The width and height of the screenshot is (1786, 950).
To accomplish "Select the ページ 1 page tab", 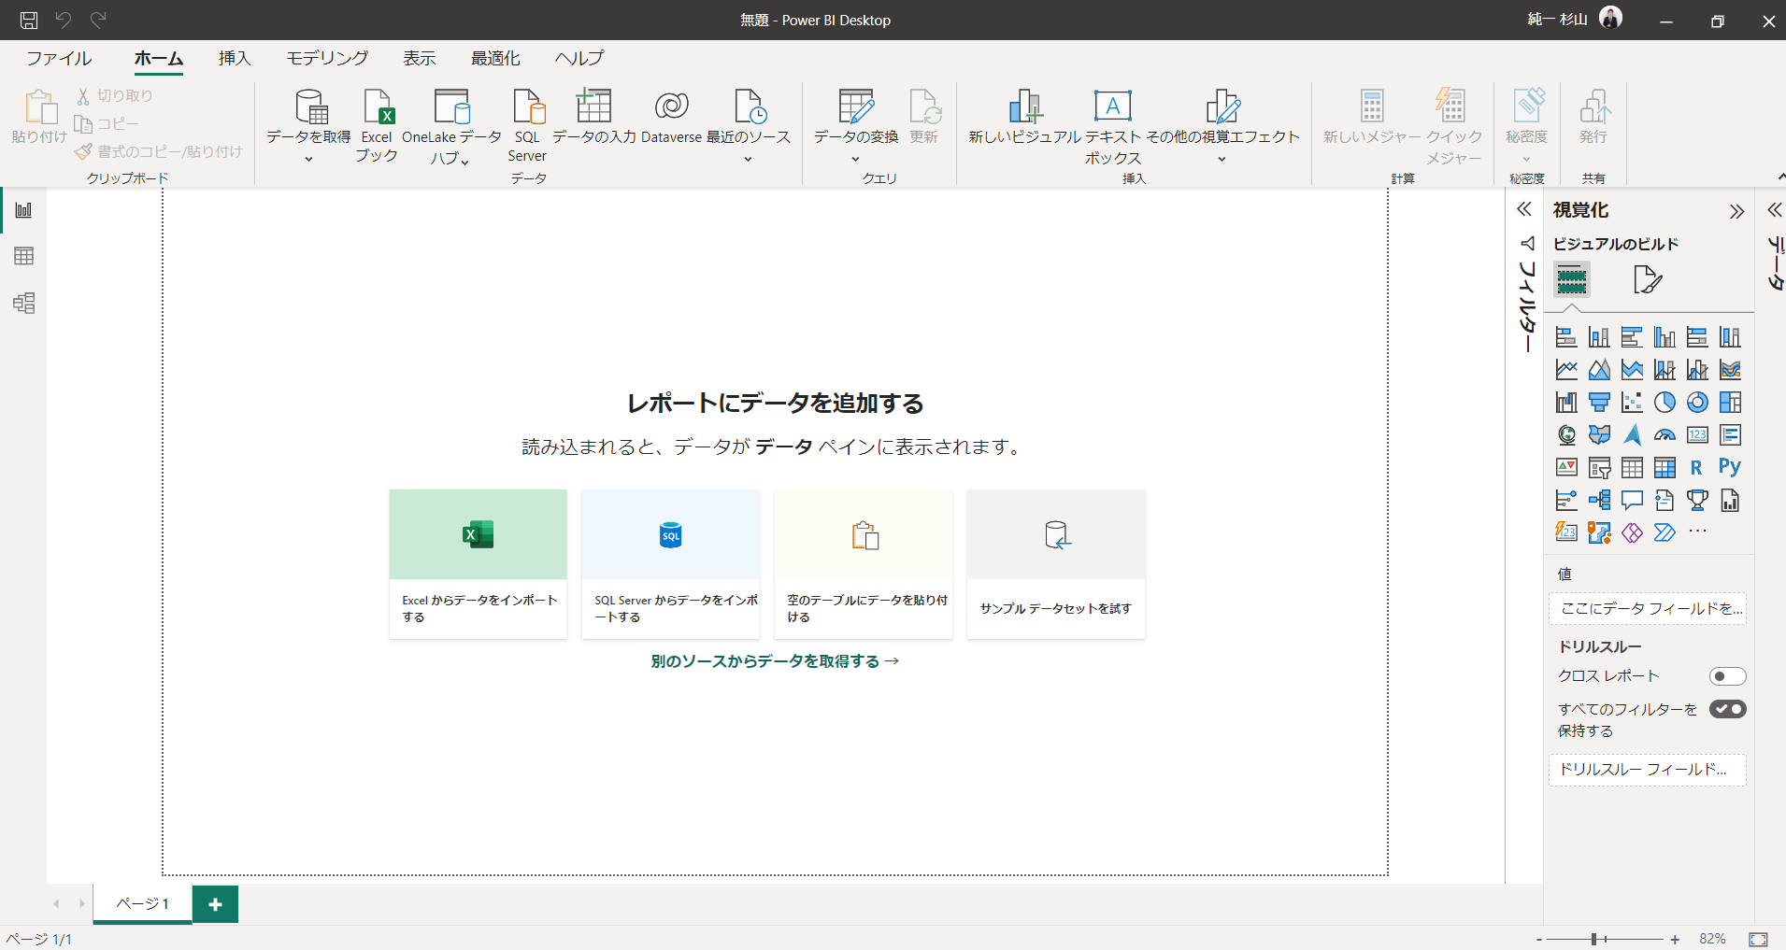I will (142, 903).
